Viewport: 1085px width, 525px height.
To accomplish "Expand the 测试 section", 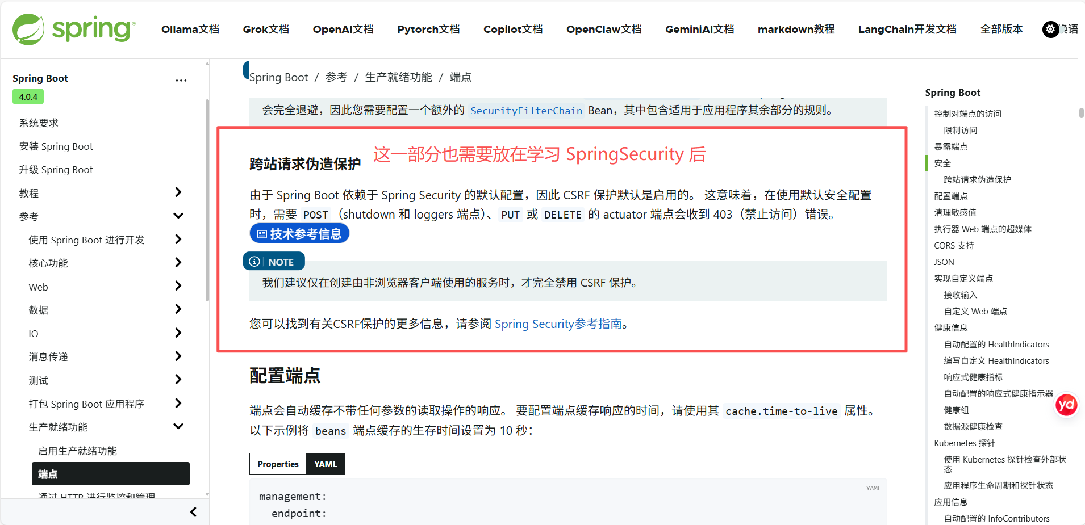I will (178, 379).
